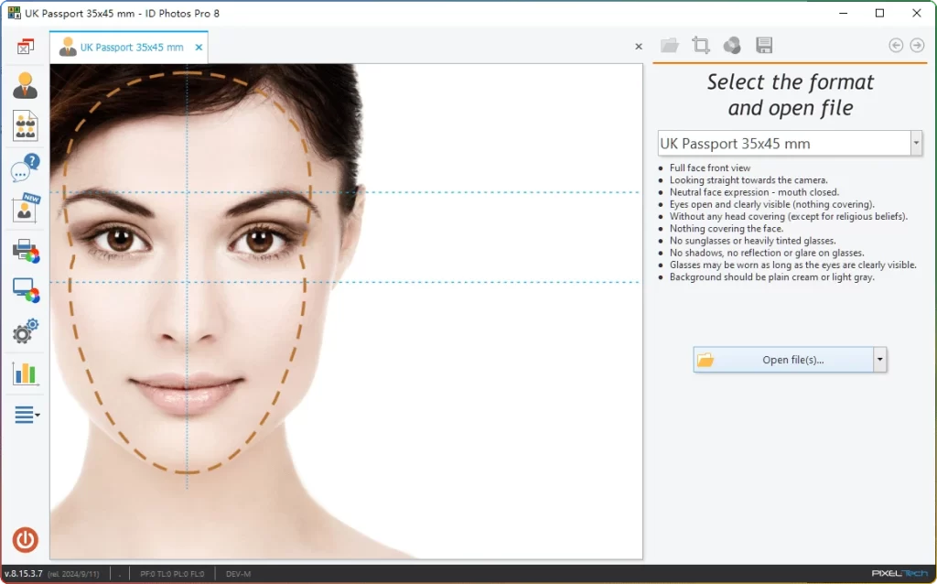Click the Open file(s)... button
The width and height of the screenshot is (937, 584).
click(x=783, y=360)
